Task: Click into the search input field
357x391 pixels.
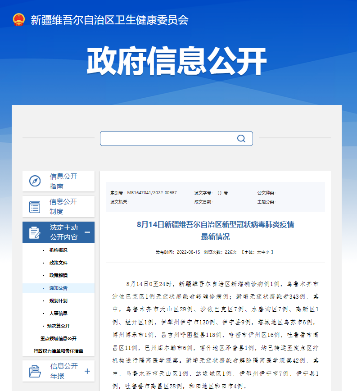Action: point(167,138)
